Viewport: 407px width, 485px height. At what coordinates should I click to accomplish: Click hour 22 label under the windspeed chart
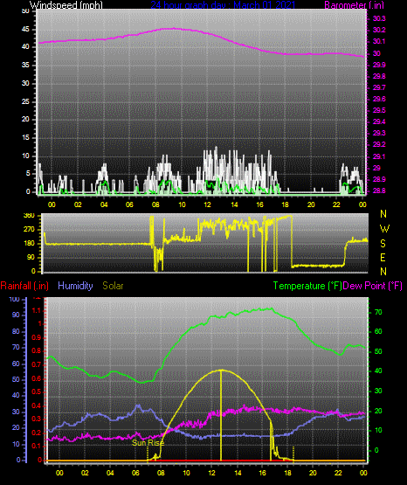(x=336, y=204)
